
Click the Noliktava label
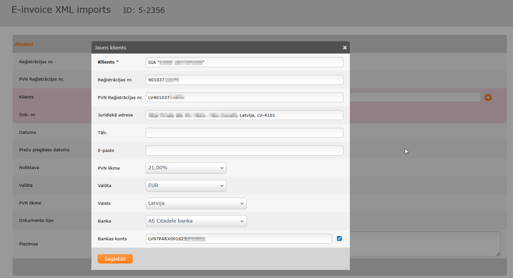pyautogui.click(x=29, y=167)
